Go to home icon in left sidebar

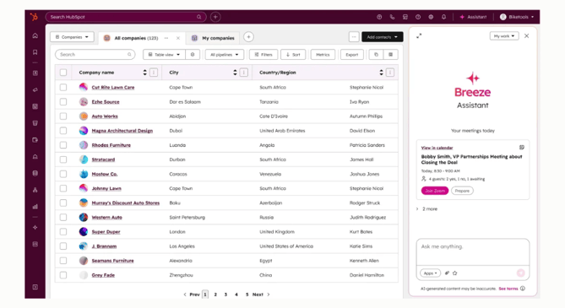click(x=35, y=35)
